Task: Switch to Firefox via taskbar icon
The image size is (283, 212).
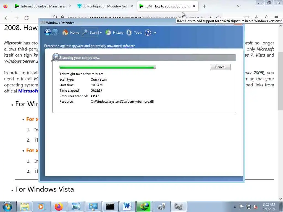Action: point(59,206)
